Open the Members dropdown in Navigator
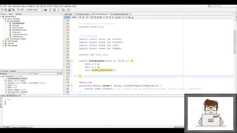The image size is (237, 133). tap(16, 74)
